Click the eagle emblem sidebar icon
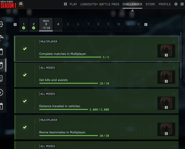The height and width of the screenshot is (149, 185). (x=2, y=38)
